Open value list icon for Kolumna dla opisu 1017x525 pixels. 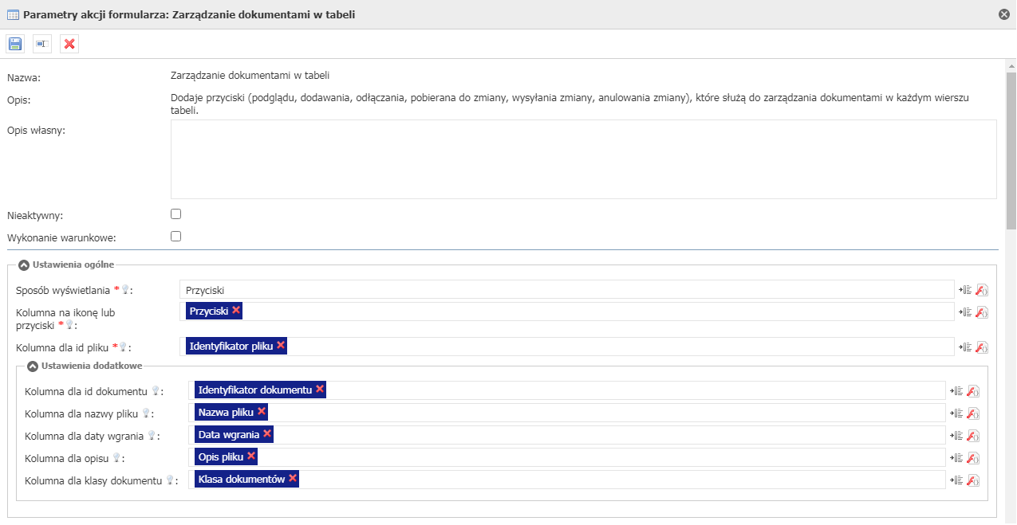click(956, 458)
